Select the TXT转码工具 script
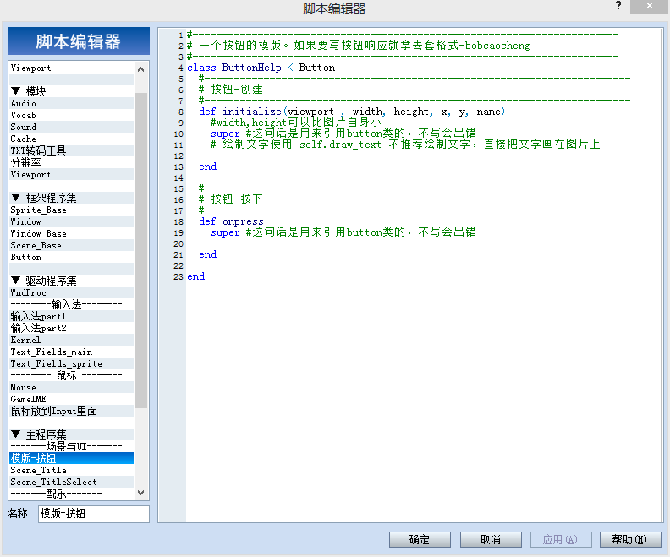The height and width of the screenshot is (557, 670). tap(71, 150)
